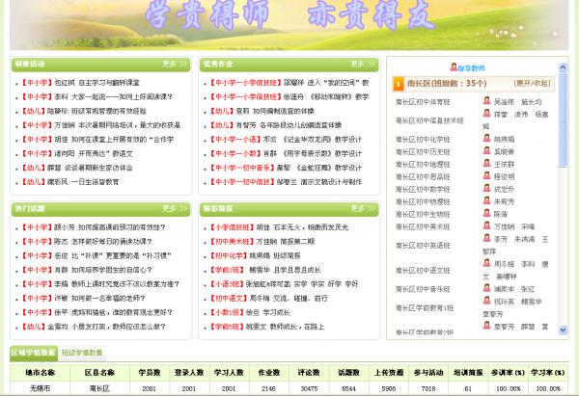Click teacher icon in 南长区初中美术班 row
This screenshot has height=396, width=579.
487,226
